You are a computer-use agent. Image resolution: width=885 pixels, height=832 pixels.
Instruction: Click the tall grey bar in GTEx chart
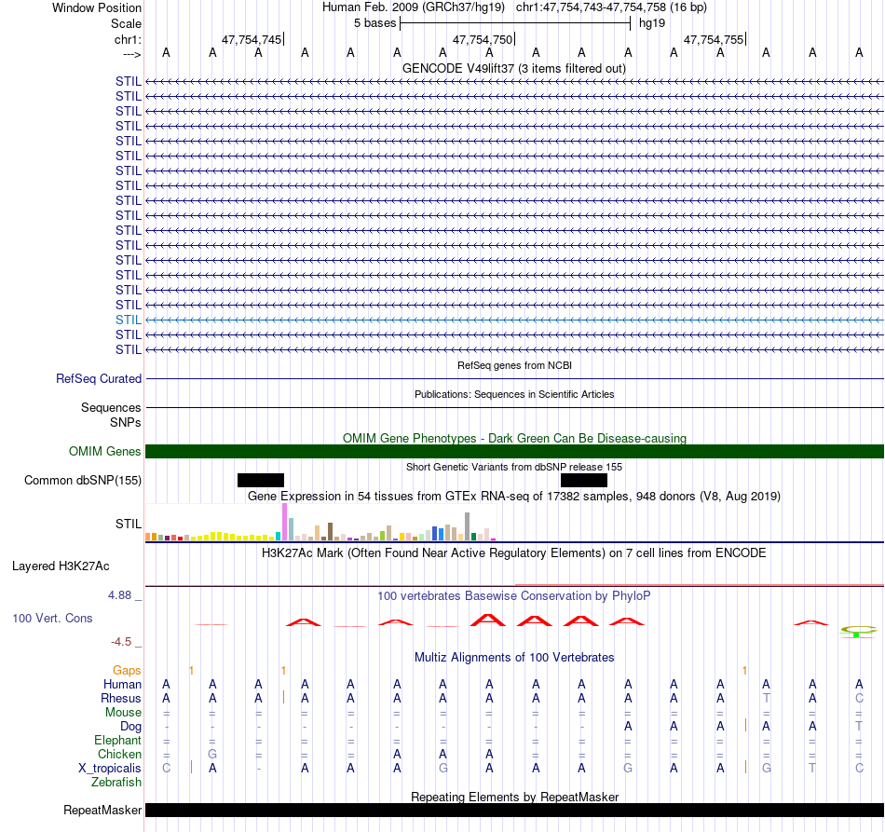[x=468, y=526]
